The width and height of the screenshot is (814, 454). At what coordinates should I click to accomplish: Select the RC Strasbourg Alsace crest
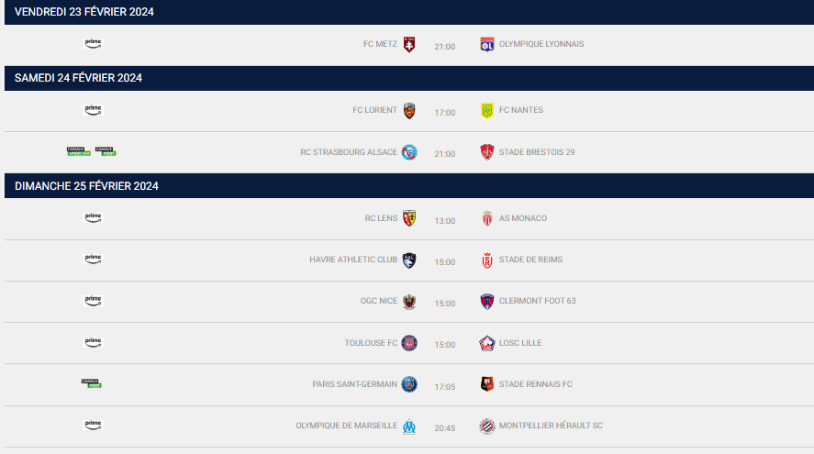click(409, 152)
